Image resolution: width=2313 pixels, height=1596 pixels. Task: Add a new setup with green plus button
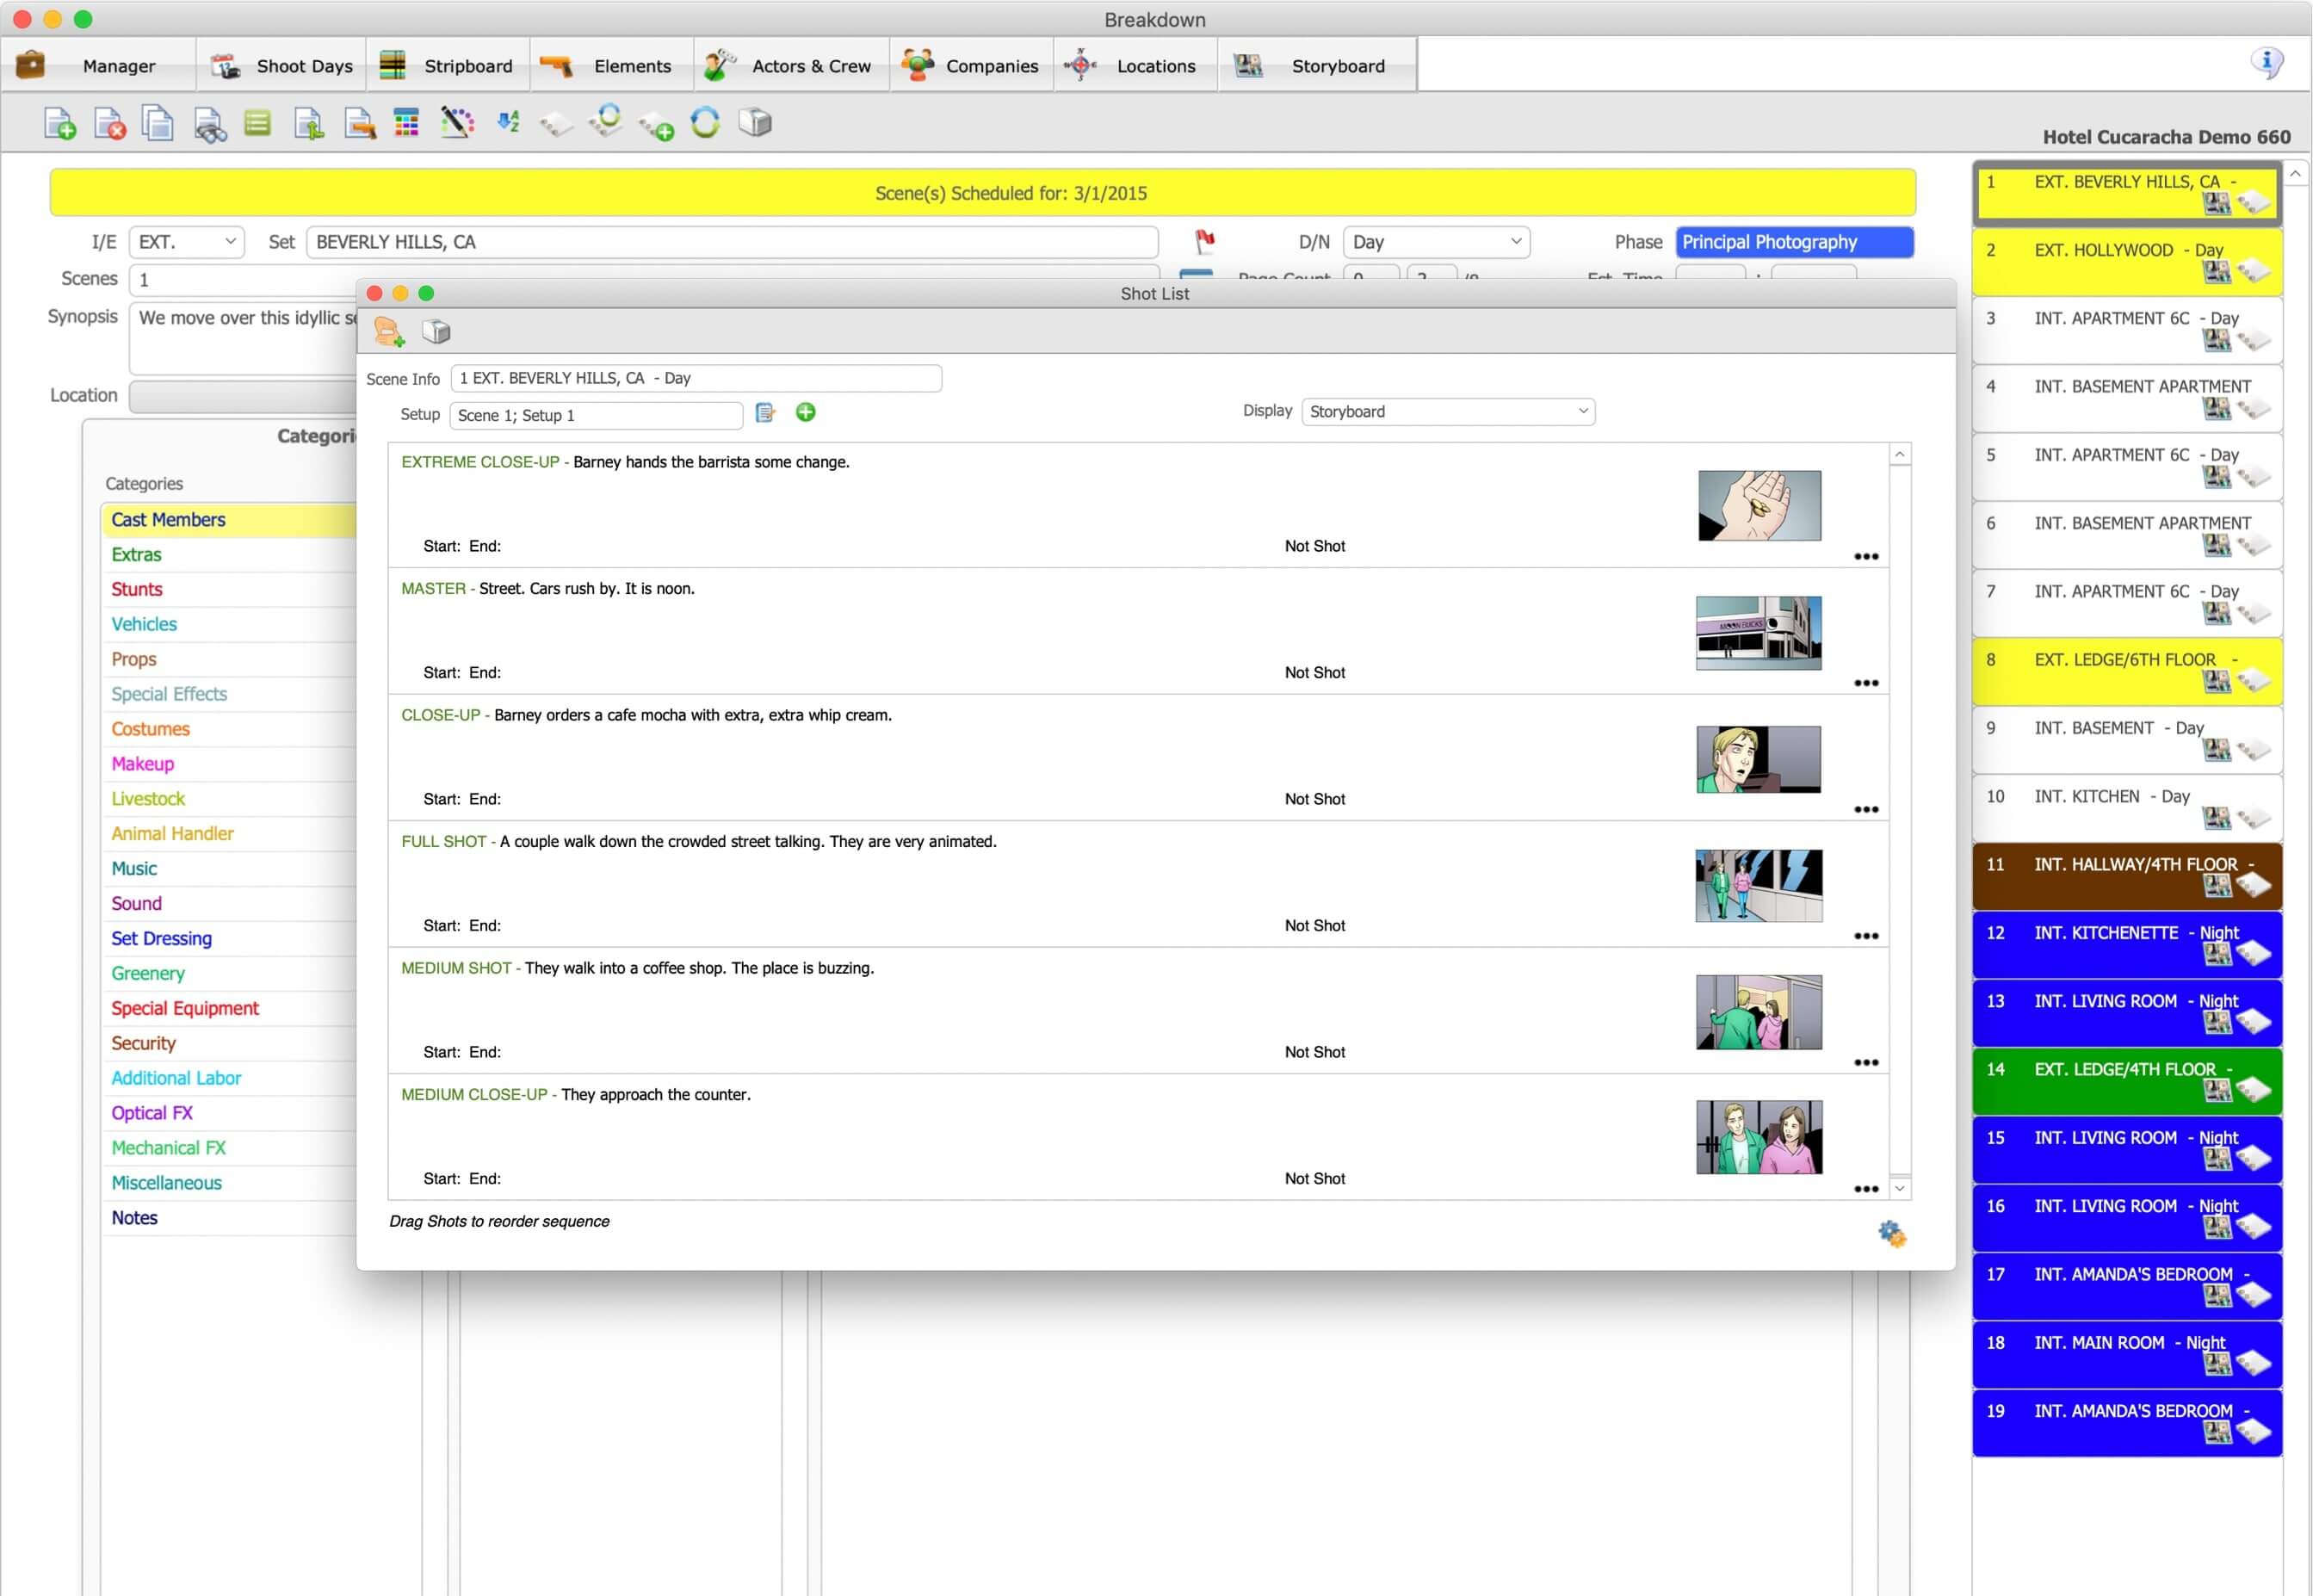806,412
